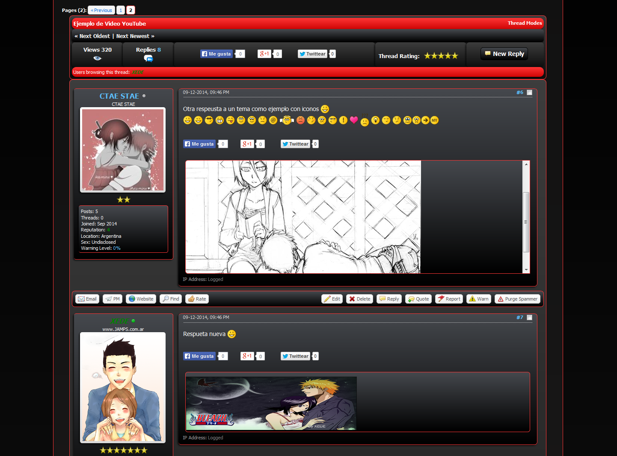Delete post #6 using the red X button
The width and height of the screenshot is (617, 456).
(x=359, y=299)
